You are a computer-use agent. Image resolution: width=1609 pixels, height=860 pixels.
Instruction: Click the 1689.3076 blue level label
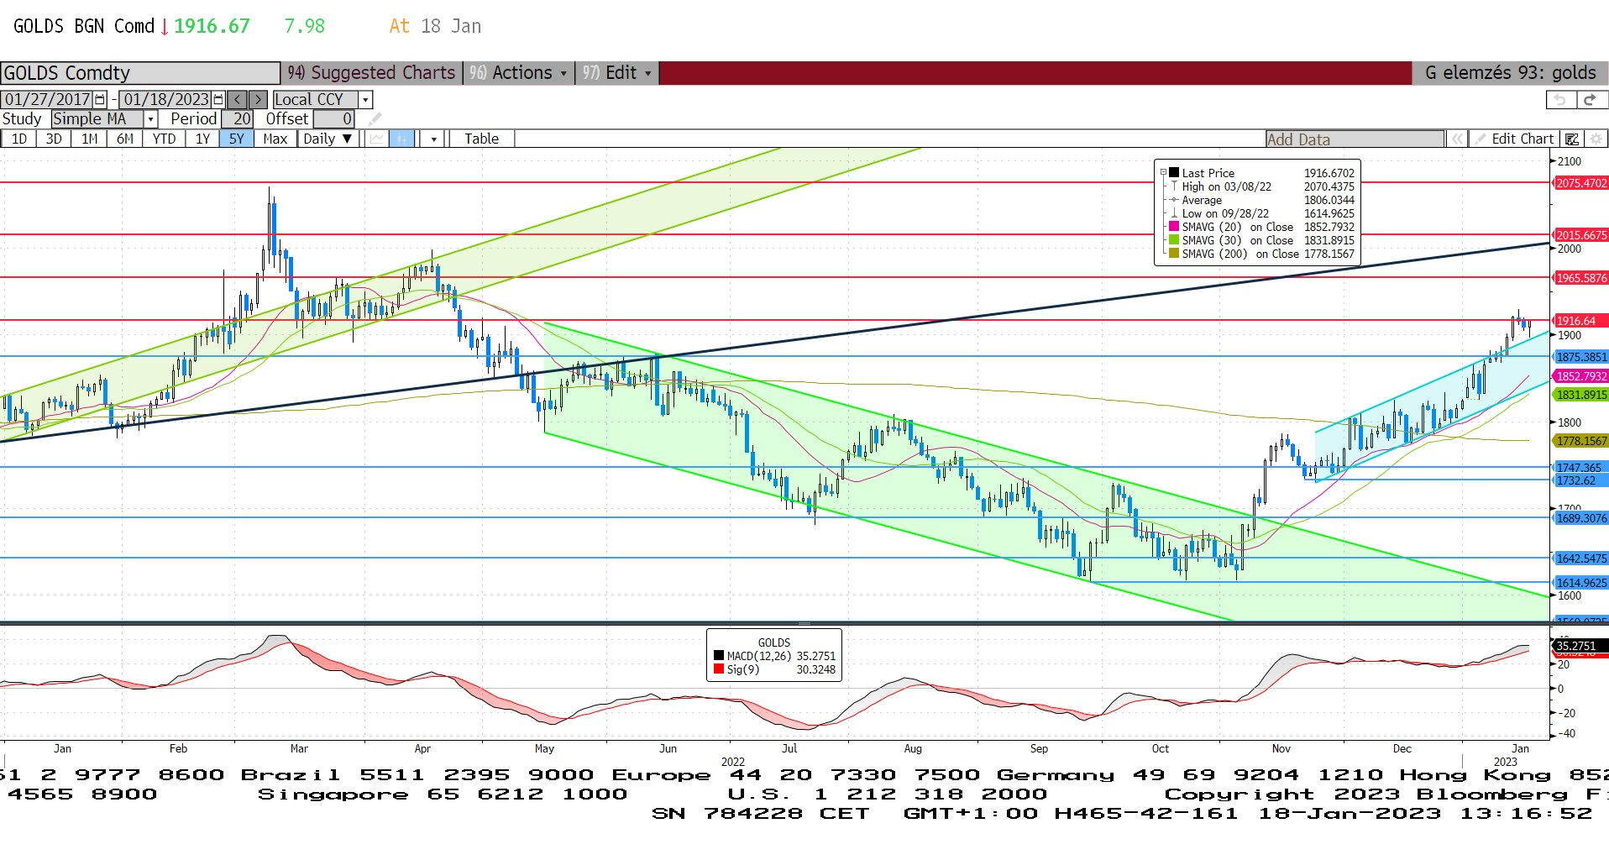(x=1580, y=518)
